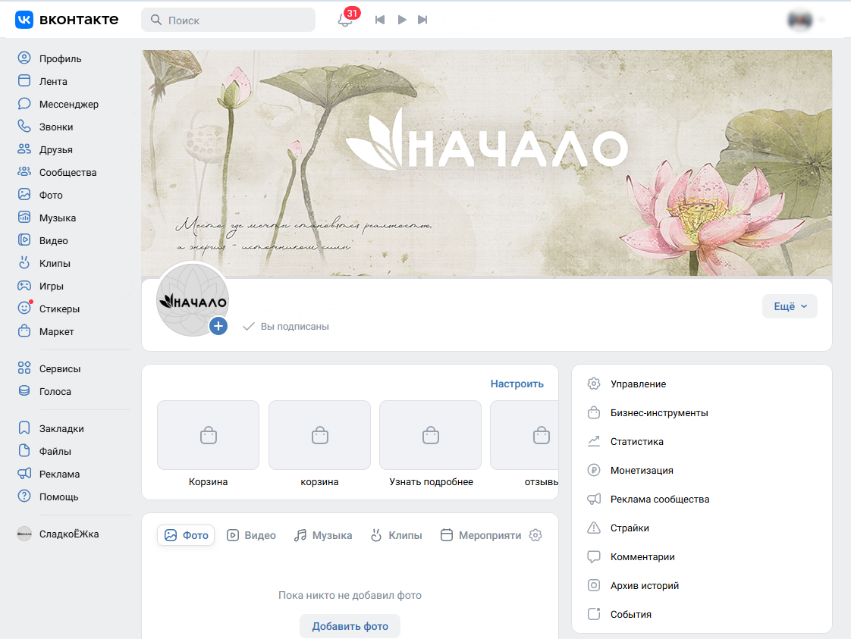
Task: Click the Настроить link
Action: [x=517, y=384]
